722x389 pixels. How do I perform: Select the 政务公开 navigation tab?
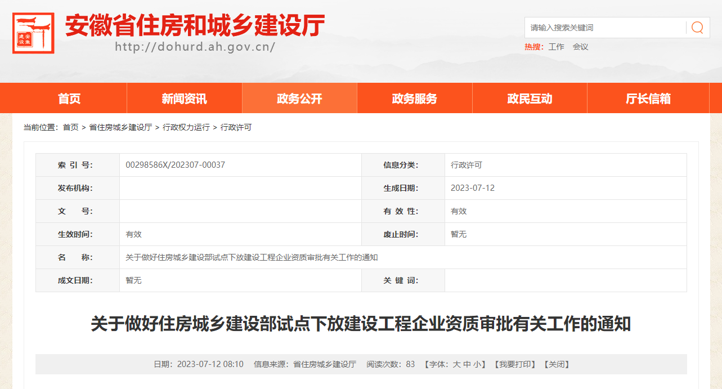pyautogui.click(x=299, y=99)
